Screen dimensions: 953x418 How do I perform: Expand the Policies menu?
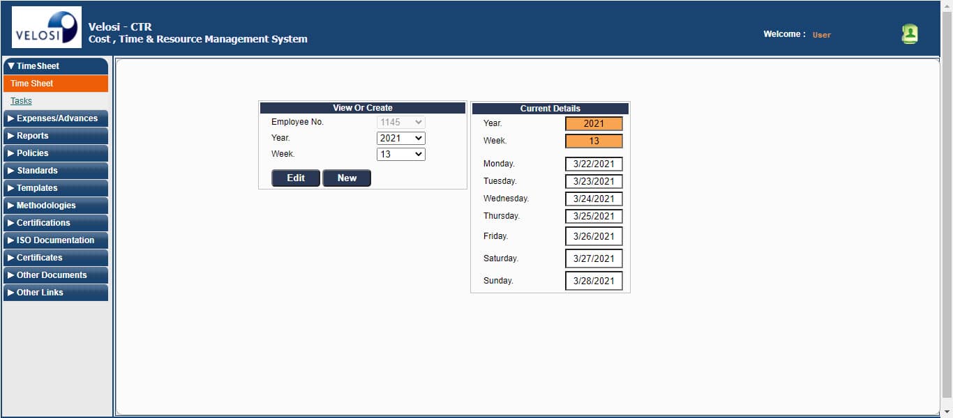[56, 153]
